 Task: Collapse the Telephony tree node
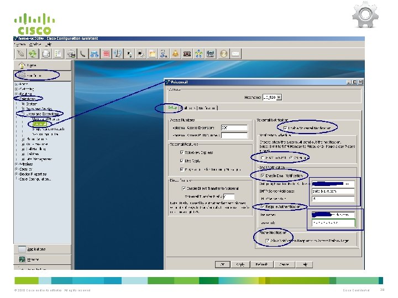tap(16, 99)
